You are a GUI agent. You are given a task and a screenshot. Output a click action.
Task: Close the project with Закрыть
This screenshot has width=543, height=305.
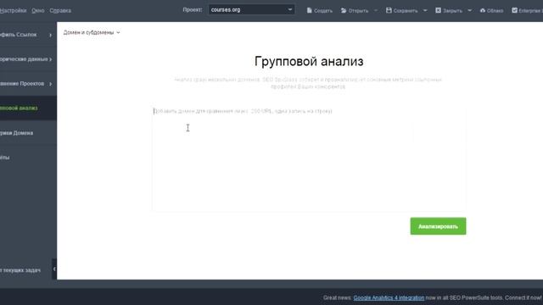[449, 10]
